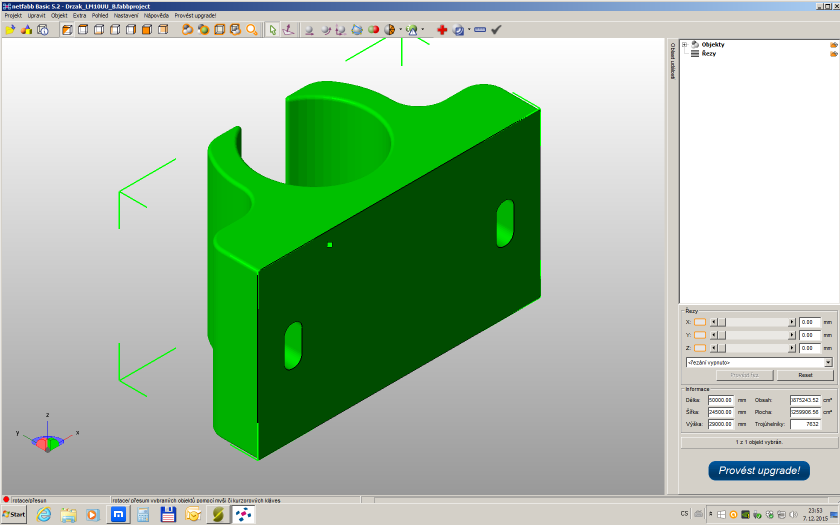Toggle the Y axis cut button
This screenshot has height=525, width=840.
point(700,335)
